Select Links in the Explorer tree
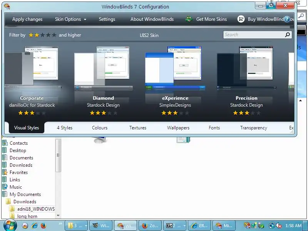Image resolution: width=308 pixels, height=231 pixels. pyautogui.click(x=15, y=179)
